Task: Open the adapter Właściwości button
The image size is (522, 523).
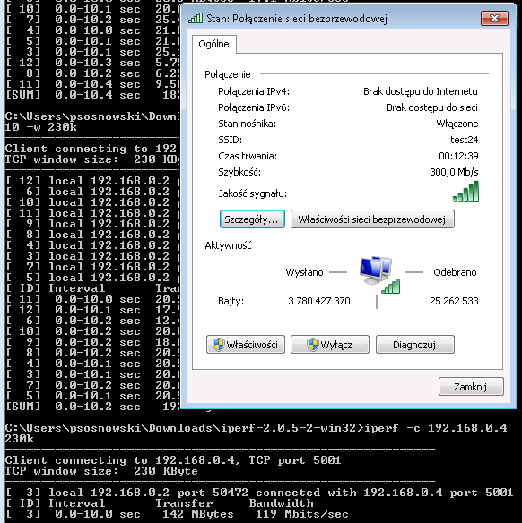Action: pos(246,345)
